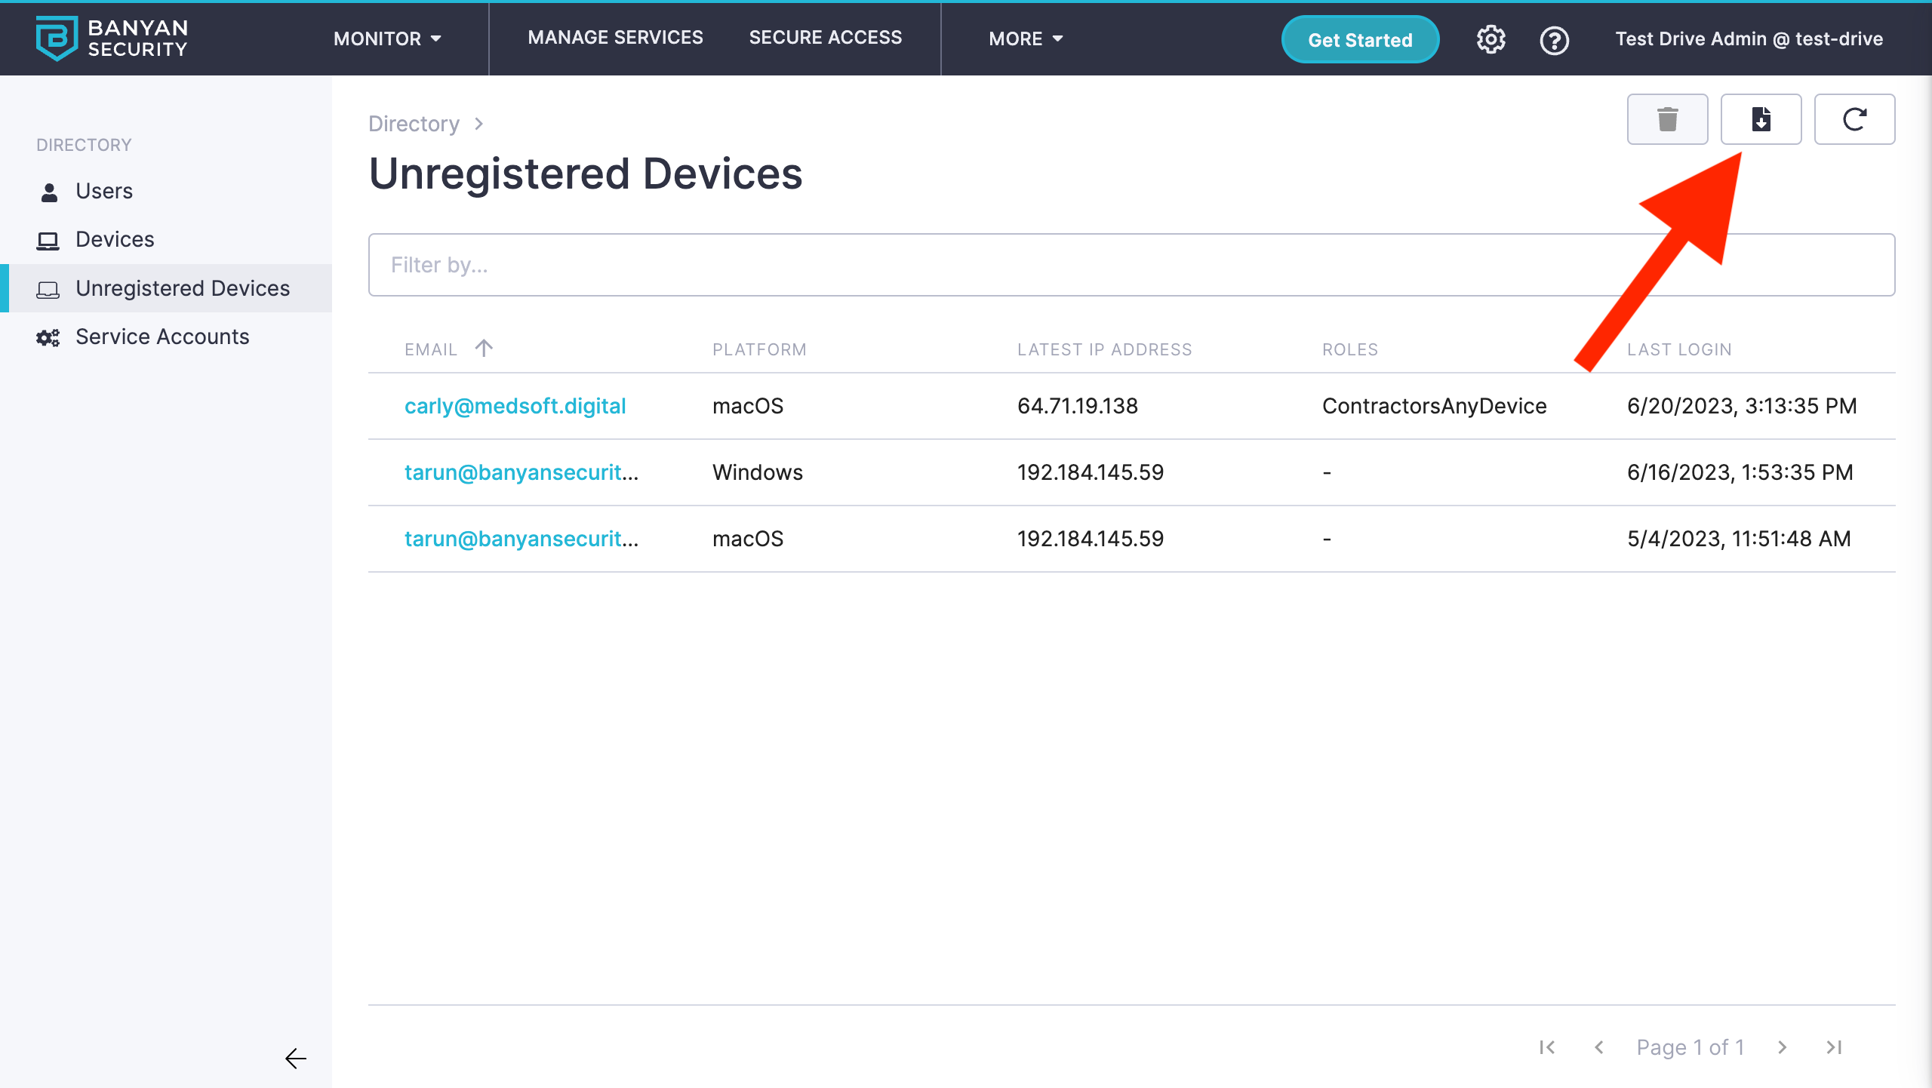Click the Page 1 of 1 indicator
The height and width of the screenshot is (1088, 1932).
click(1690, 1047)
